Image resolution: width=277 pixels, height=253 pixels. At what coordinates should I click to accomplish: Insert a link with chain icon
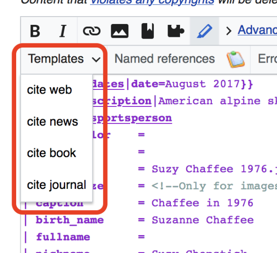point(92,31)
